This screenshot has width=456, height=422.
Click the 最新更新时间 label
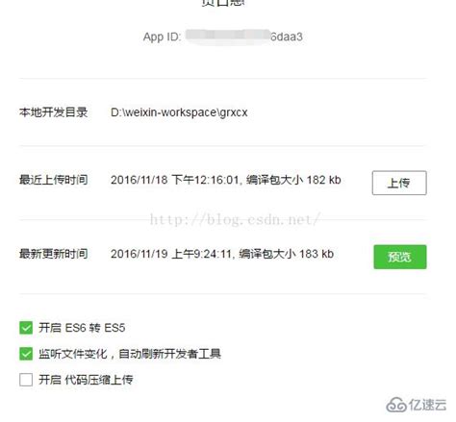pyautogui.click(x=53, y=254)
